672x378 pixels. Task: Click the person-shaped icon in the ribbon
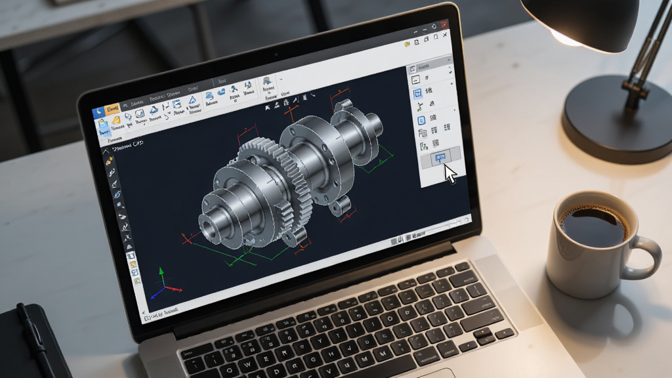click(x=234, y=89)
